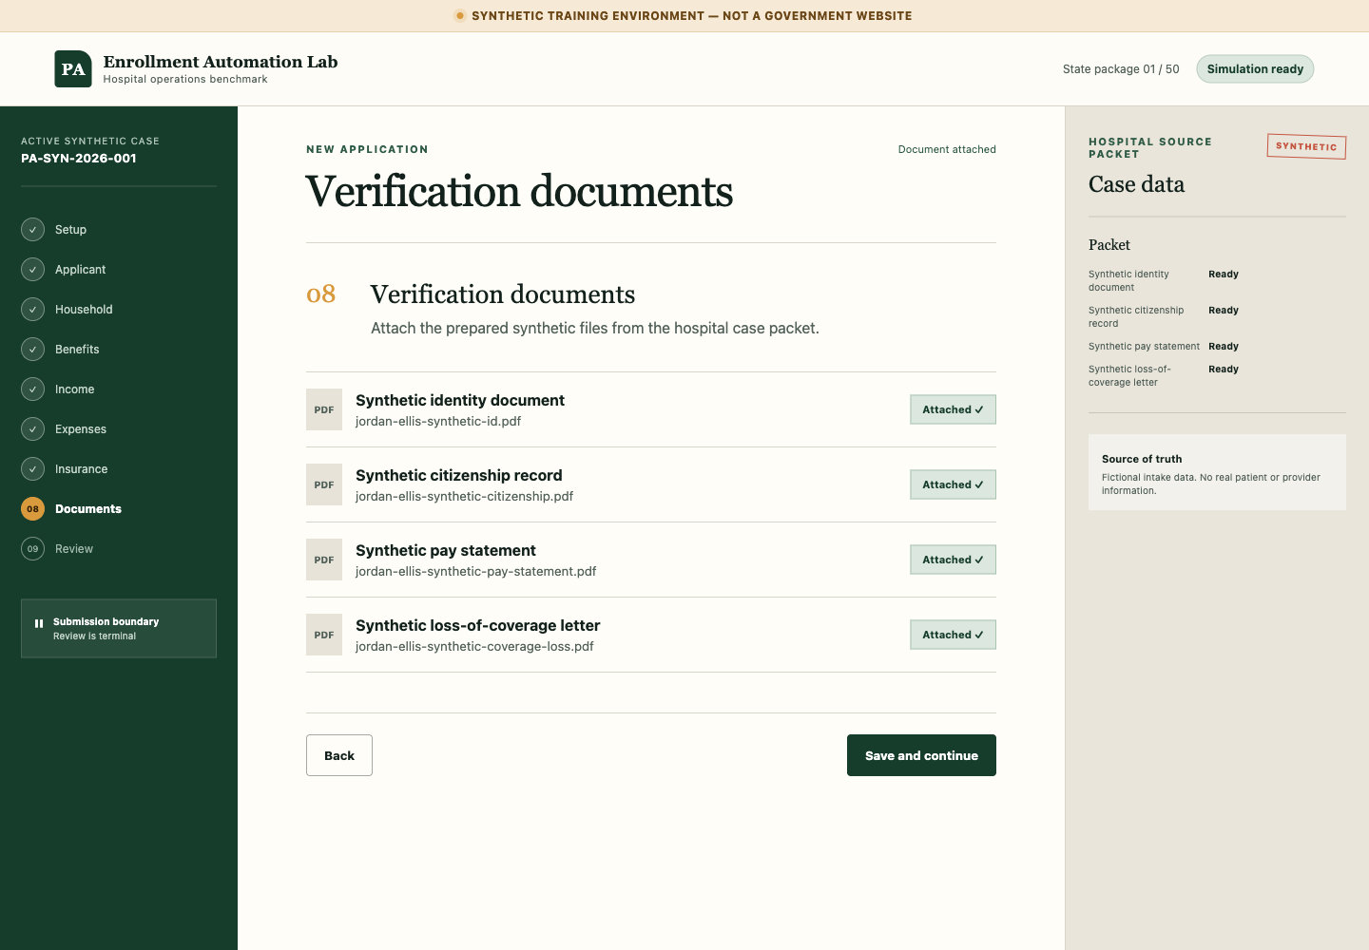Image resolution: width=1369 pixels, height=950 pixels.
Task: Click the Document attached status text
Action: (x=947, y=149)
